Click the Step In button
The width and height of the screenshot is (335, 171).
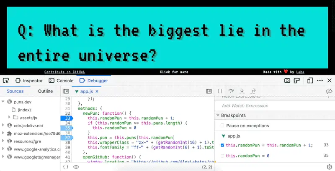tap(242, 91)
